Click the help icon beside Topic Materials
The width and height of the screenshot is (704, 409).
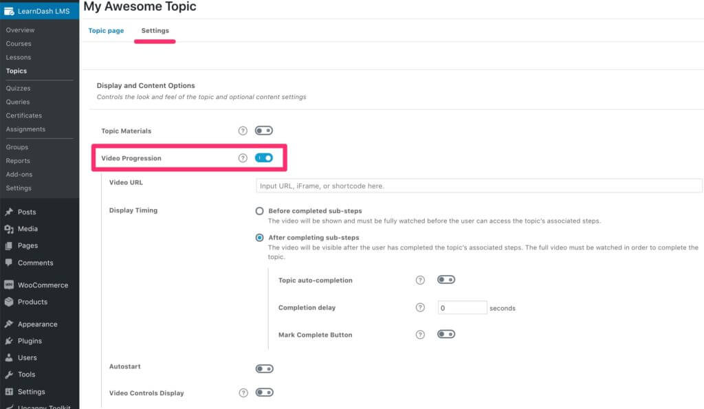[x=243, y=131]
